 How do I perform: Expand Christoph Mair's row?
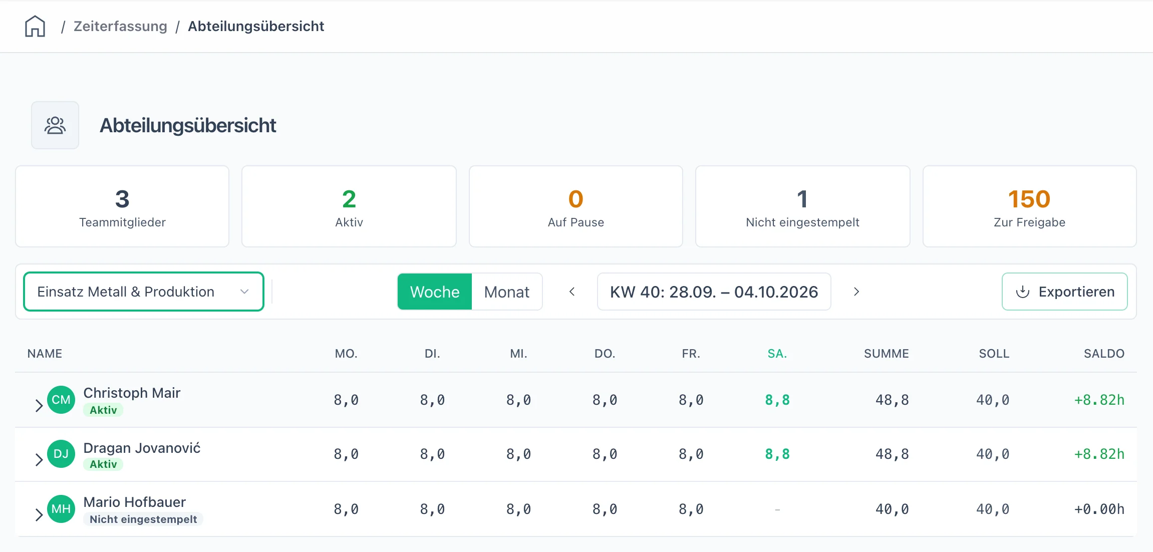(39, 405)
